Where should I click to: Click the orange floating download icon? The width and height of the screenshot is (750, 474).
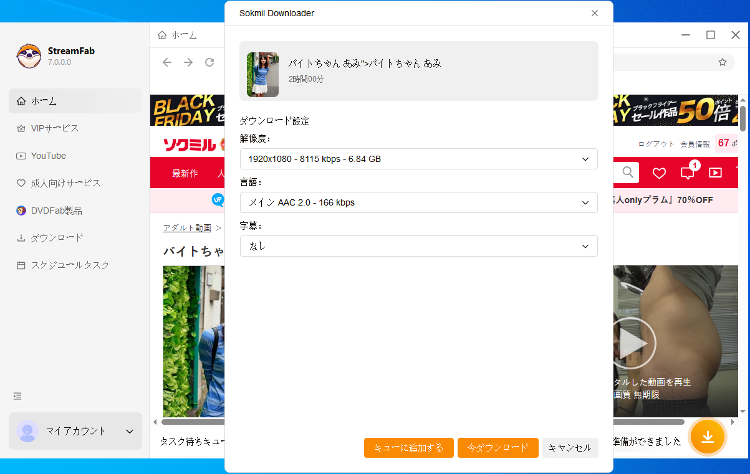[x=707, y=437]
